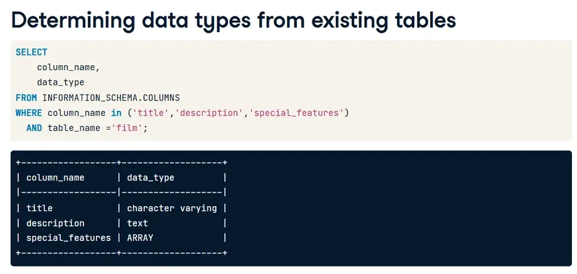Click the description cell in the results
Viewport: 577px width, 274px height.
coord(55,223)
